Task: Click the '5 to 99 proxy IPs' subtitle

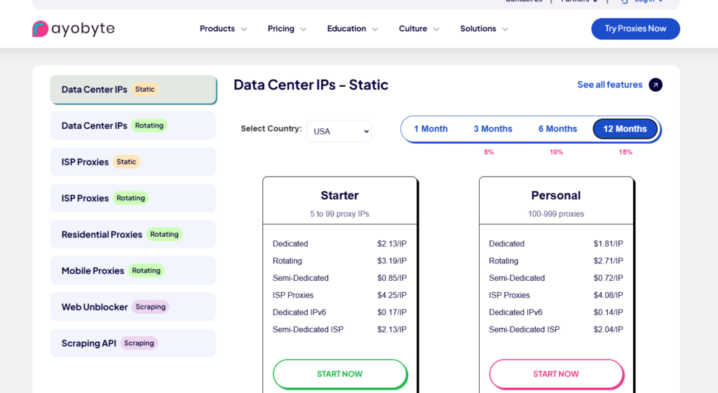Action: (339, 214)
